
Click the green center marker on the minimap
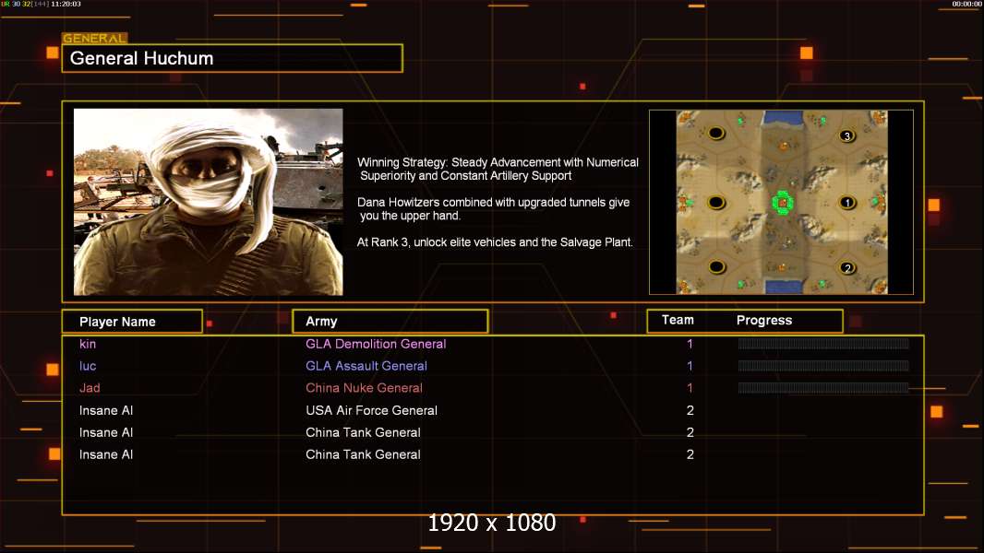click(782, 202)
